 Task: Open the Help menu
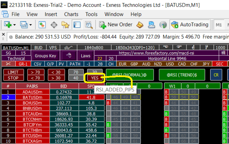pos(136,14)
